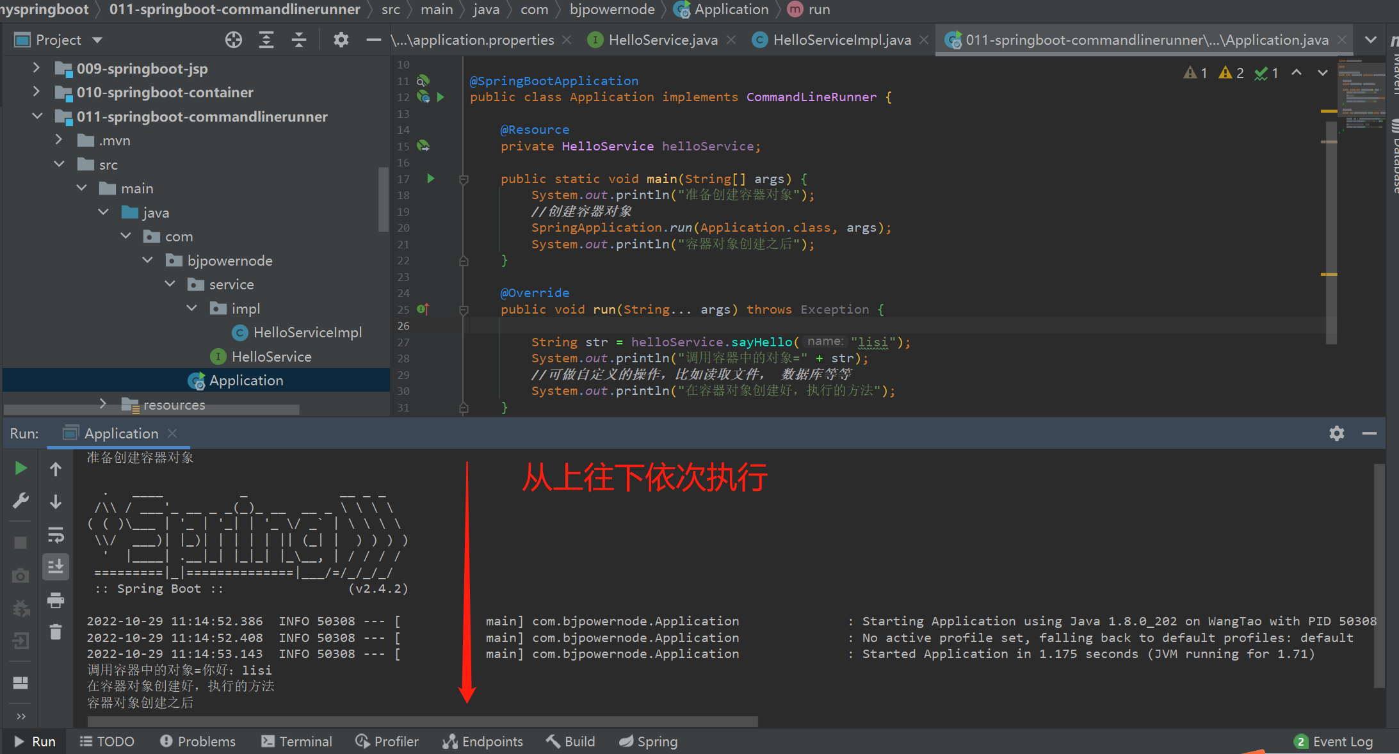1399x754 pixels.
Task: Click Collapse All icon in Project toolbar
Action: (x=299, y=40)
